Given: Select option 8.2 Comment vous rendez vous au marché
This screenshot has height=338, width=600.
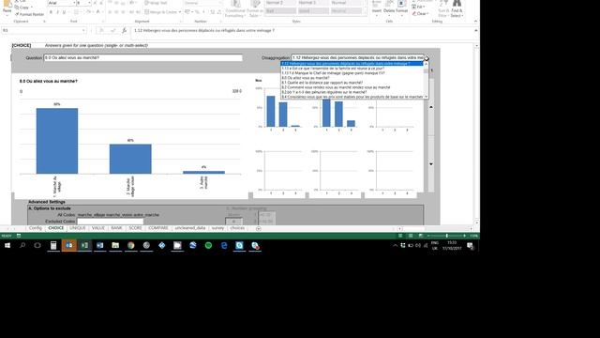Looking at the screenshot, I should tap(352, 87).
